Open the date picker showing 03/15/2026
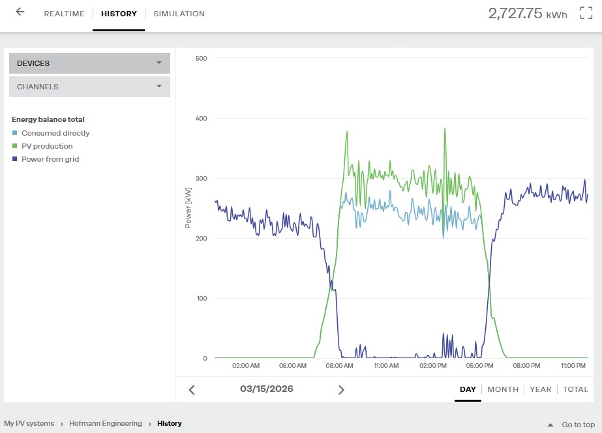The image size is (602, 433). (266, 389)
